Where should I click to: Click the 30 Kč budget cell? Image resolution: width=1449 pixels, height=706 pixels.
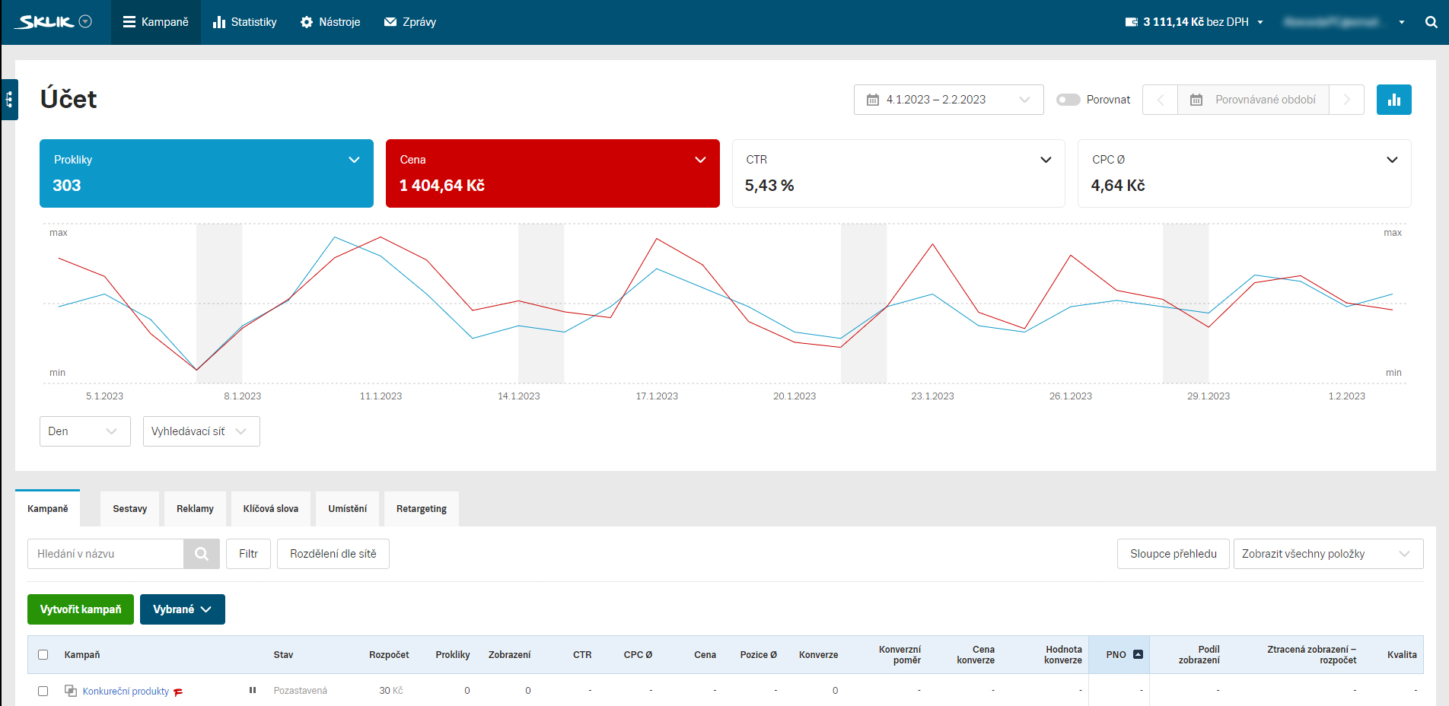coord(391,691)
